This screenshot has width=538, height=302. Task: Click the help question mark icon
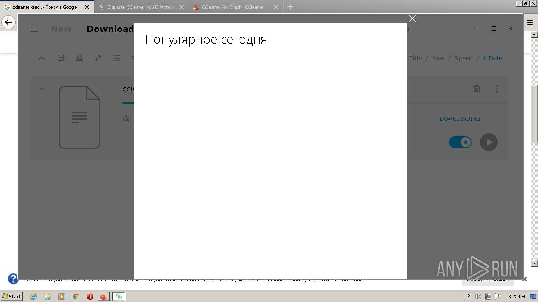13,279
